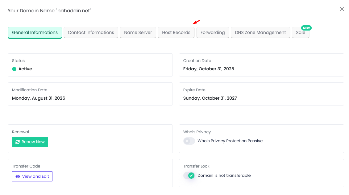Open the Sale tab
The width and height of the screenshot is (349, 195).
[301, 32]
